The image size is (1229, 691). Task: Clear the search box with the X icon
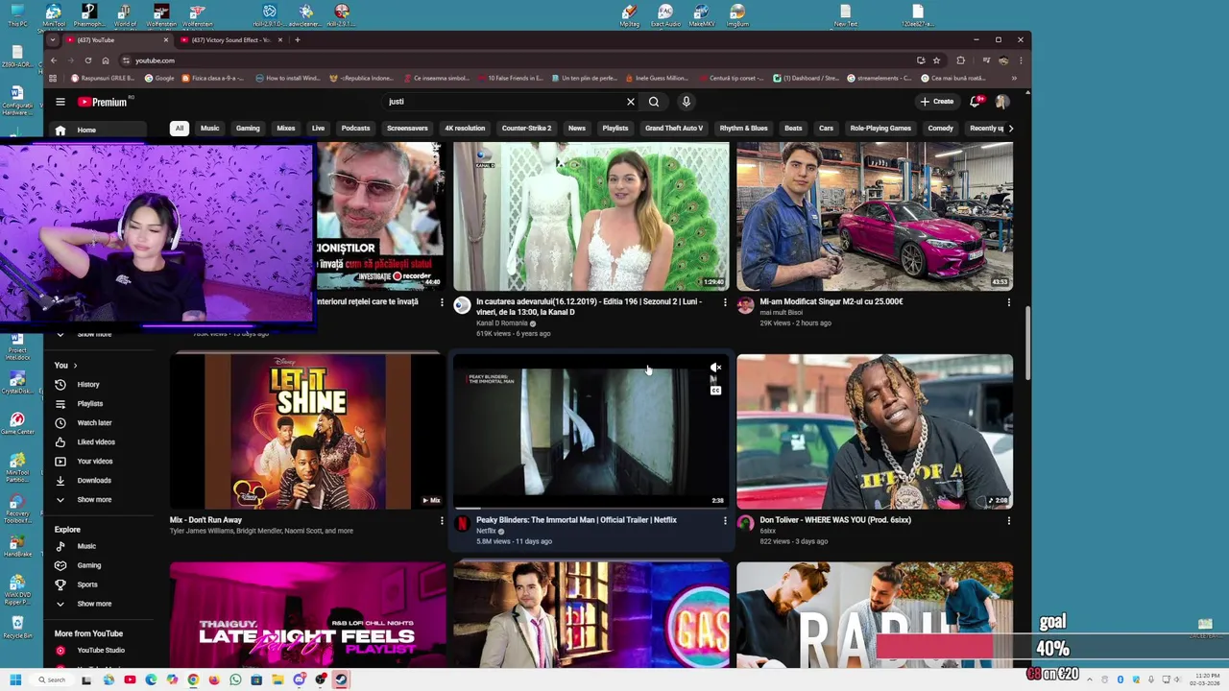coord(631,102)
